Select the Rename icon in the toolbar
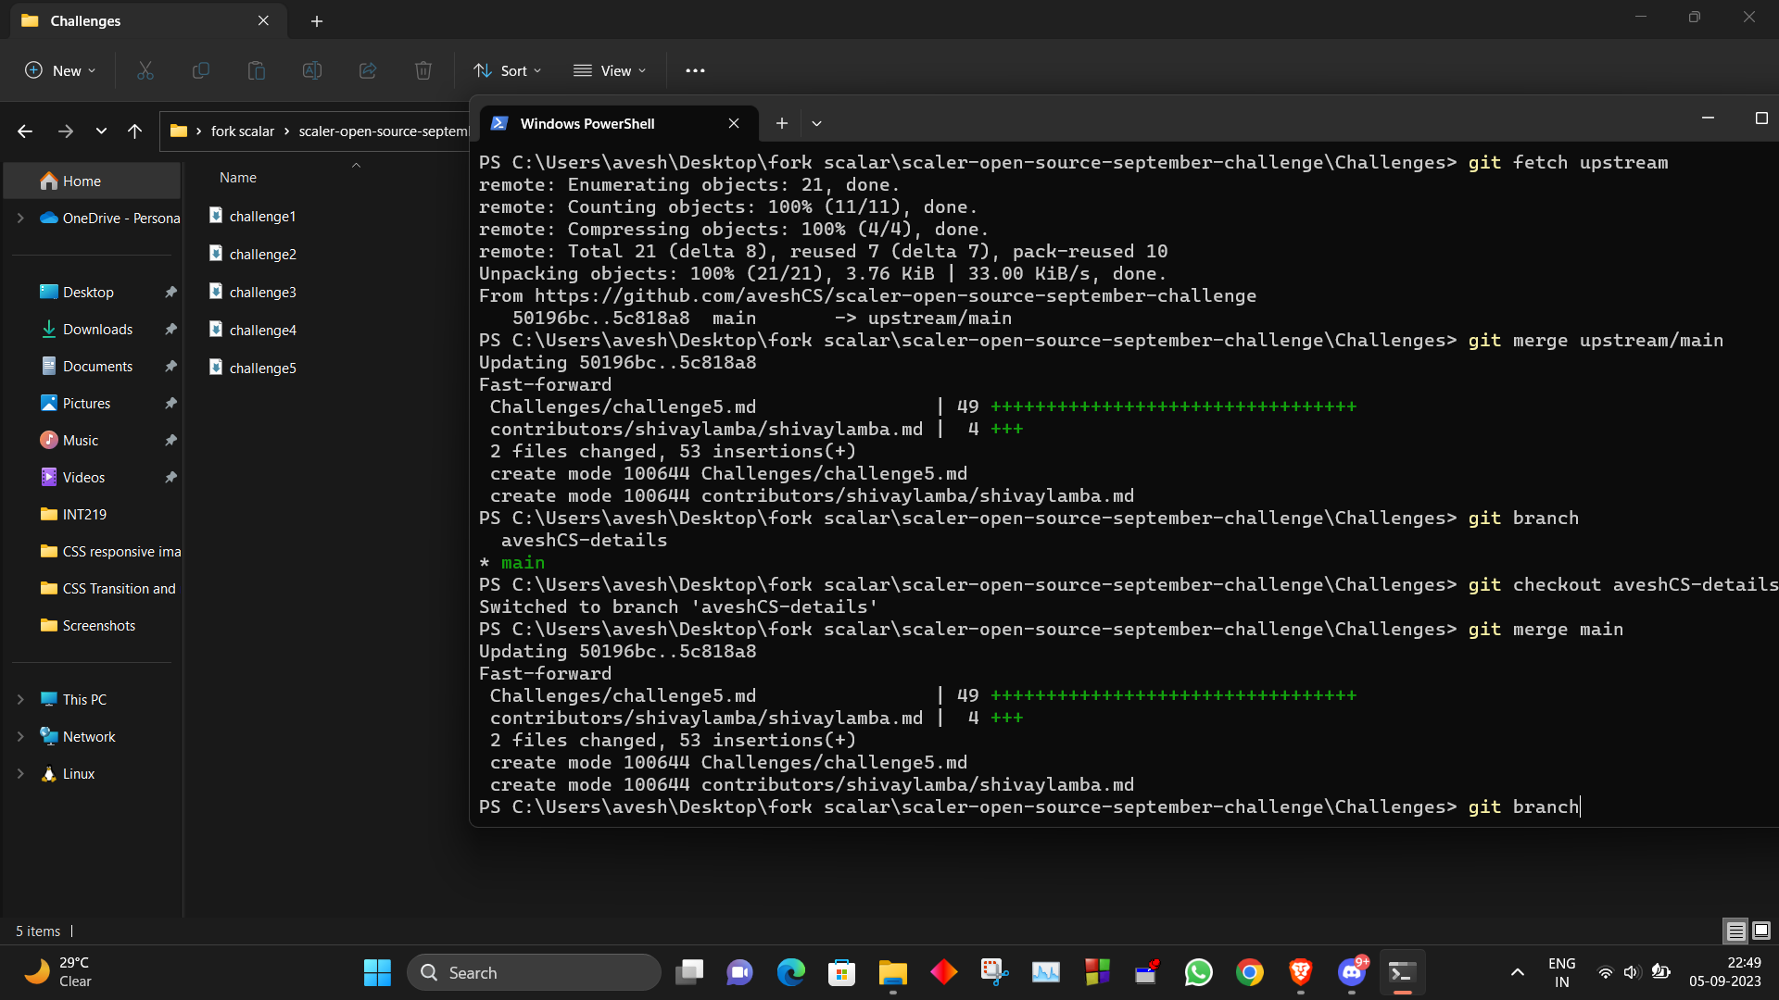The image size is (1779, 1000). point(312,70)
